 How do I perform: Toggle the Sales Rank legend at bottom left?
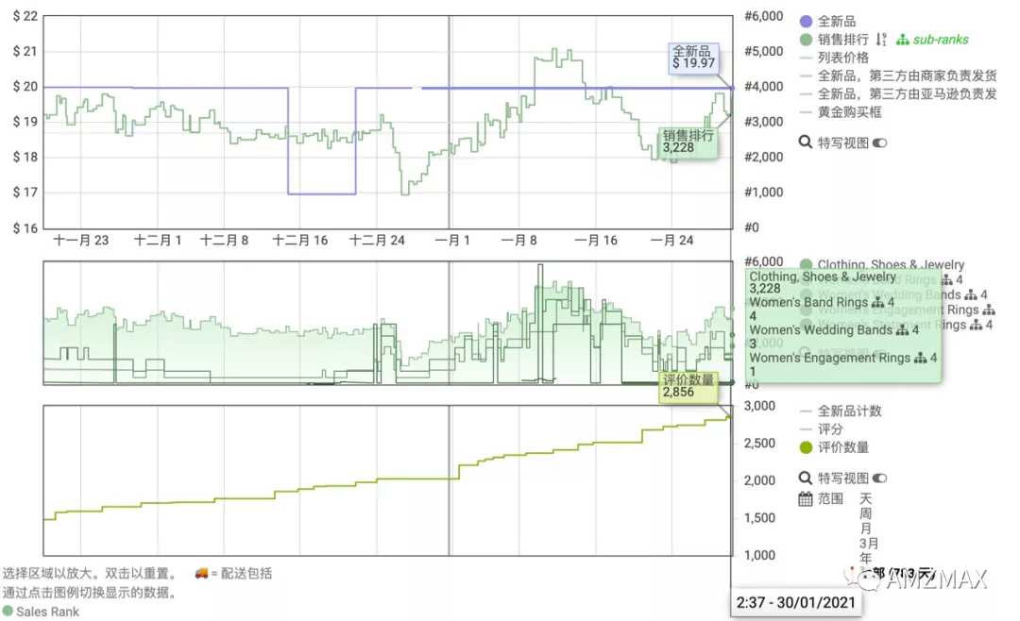click(x=41, y=612)
